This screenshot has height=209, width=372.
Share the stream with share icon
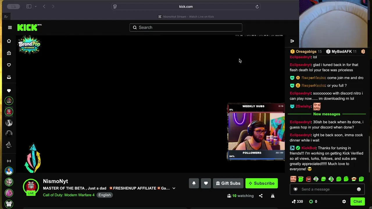(x=261, y=196)
